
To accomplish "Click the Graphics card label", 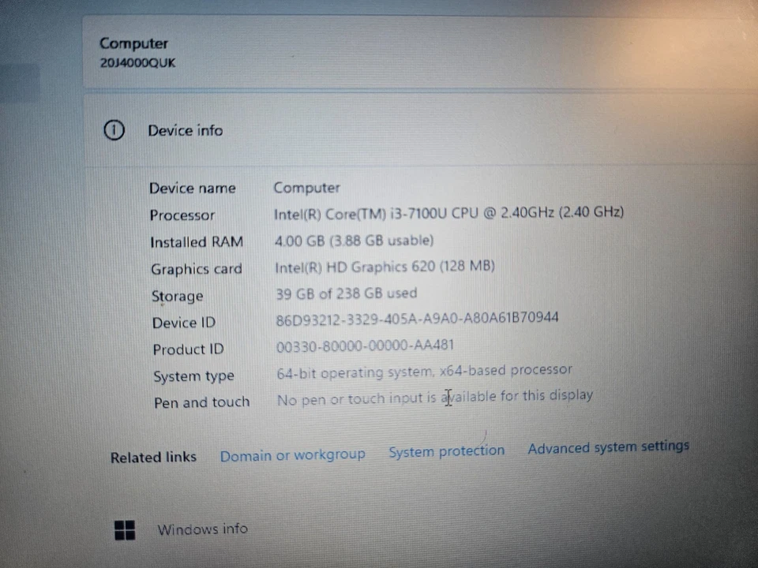I will [197, 269].
